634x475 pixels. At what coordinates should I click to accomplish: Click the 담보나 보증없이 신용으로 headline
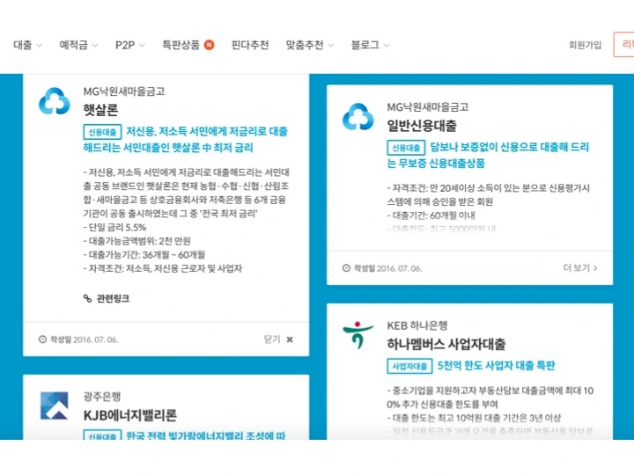(x=488, y=155)
